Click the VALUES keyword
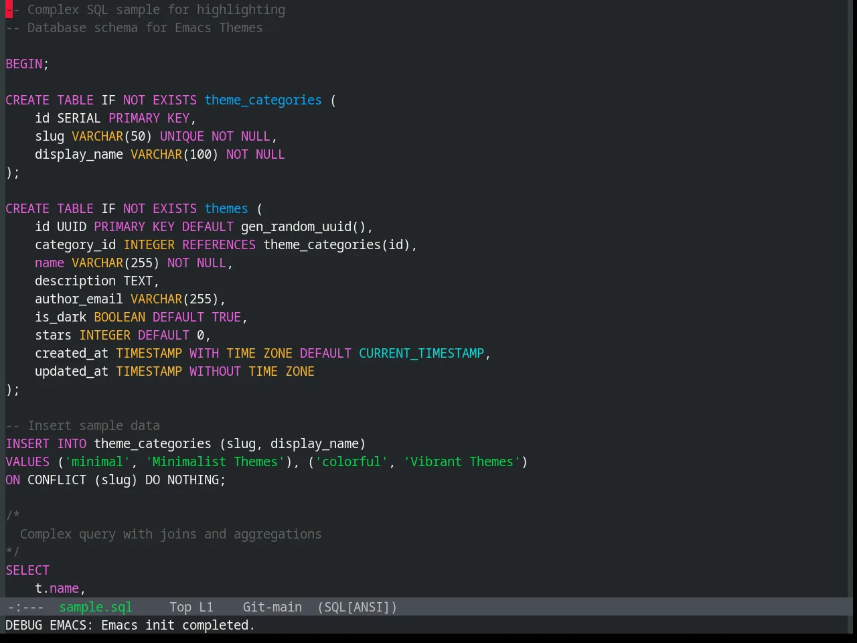 pyautogui.click(x=27, y=462)
